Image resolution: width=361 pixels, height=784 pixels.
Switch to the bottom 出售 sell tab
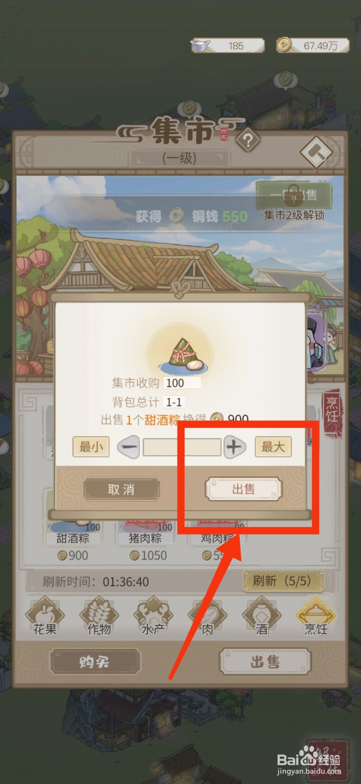pyautogui.click(x=265, y=662)
